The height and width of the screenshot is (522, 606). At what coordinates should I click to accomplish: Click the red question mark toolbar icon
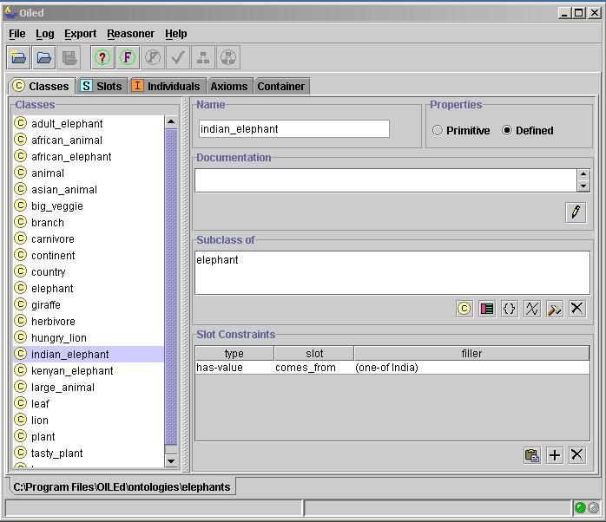tap(102, 57)
